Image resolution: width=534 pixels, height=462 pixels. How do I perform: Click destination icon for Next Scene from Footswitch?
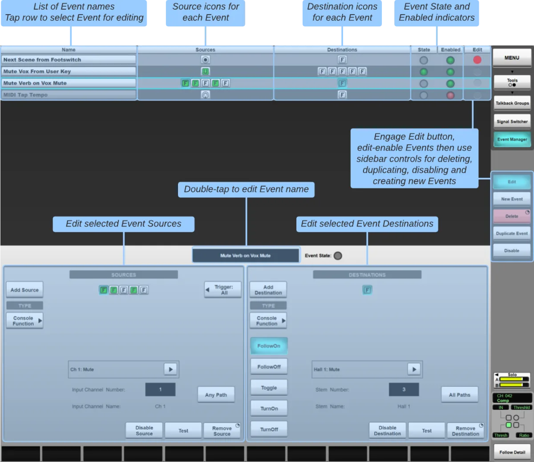click(342, 60)
